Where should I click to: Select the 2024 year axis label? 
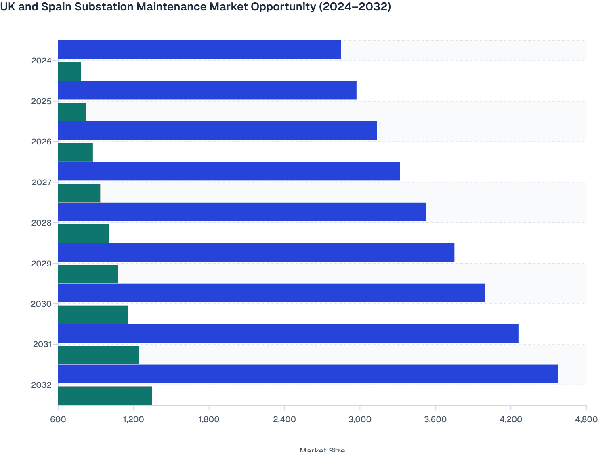point(42,61)
